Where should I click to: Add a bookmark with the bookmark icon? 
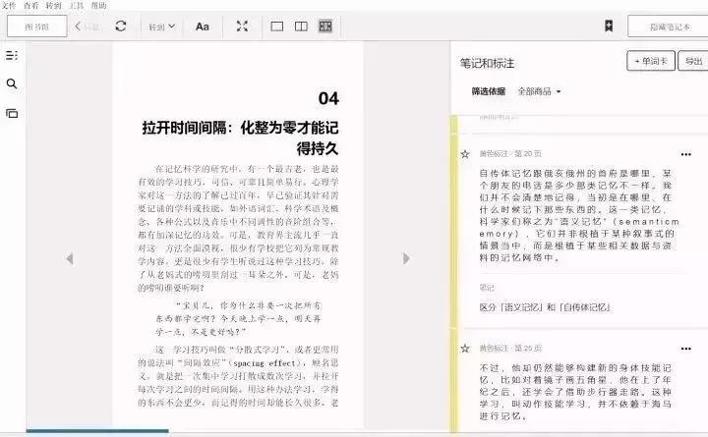click(609, 26)
